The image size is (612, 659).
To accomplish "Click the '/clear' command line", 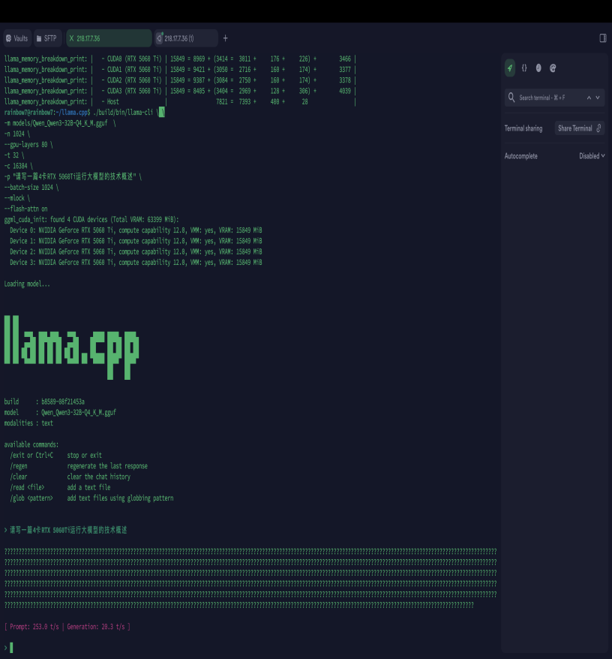I will tap(70, 477).
